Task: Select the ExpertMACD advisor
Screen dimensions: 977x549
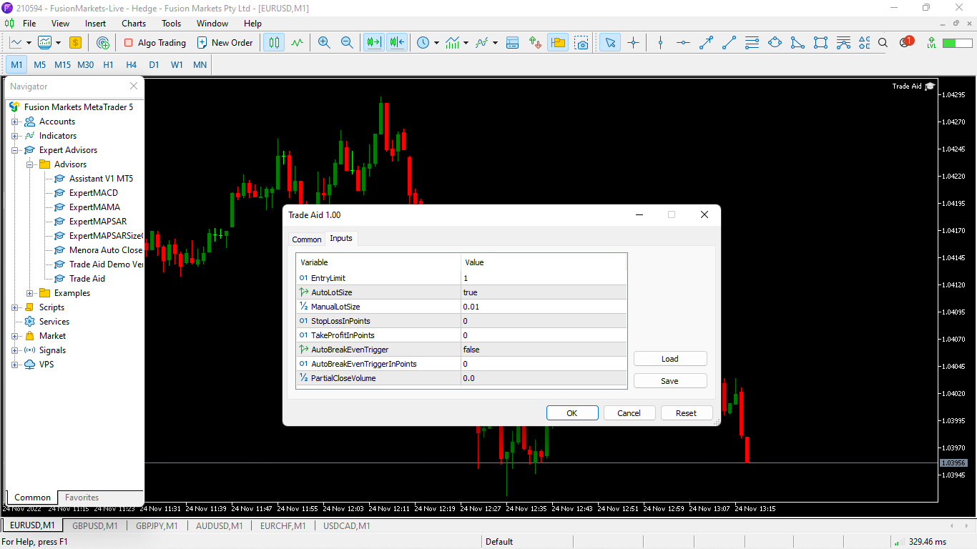Action: pyautogui.click(x=93, y=193)
